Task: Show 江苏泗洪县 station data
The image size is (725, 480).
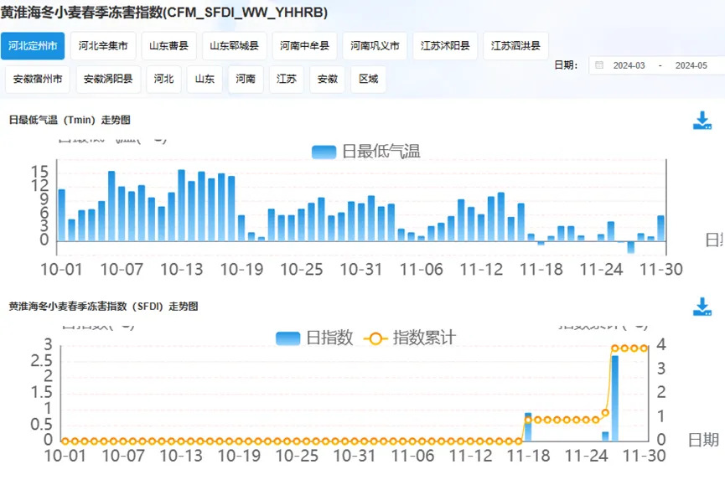Action: pos(515,46)
